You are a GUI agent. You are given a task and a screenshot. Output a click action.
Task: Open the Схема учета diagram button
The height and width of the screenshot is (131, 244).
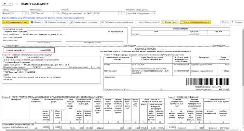169,22
